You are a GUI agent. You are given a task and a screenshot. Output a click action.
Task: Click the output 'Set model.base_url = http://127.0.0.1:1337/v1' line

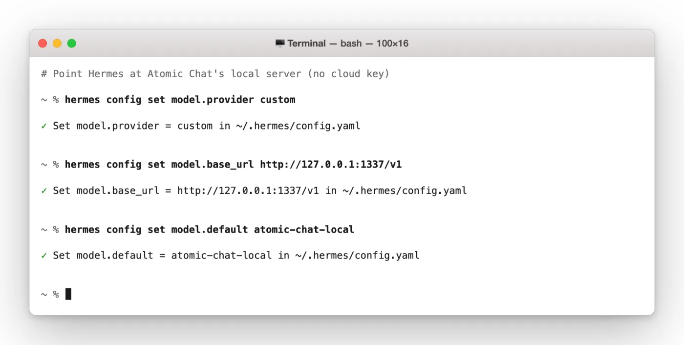(260, 191)
